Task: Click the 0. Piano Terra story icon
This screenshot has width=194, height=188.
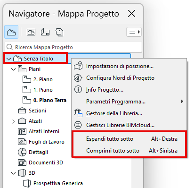Action: (27, 100)
